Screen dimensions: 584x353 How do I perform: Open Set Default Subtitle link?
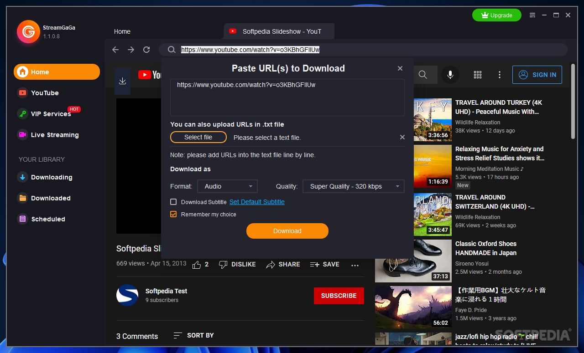(257, 202)
